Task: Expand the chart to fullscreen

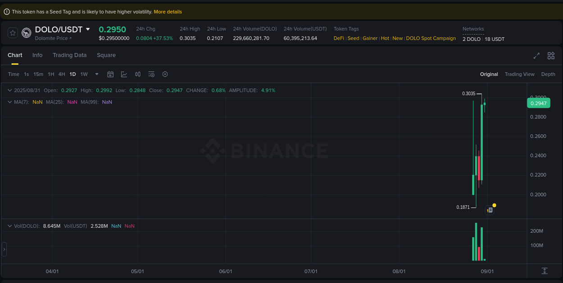Action: [536, 56]
